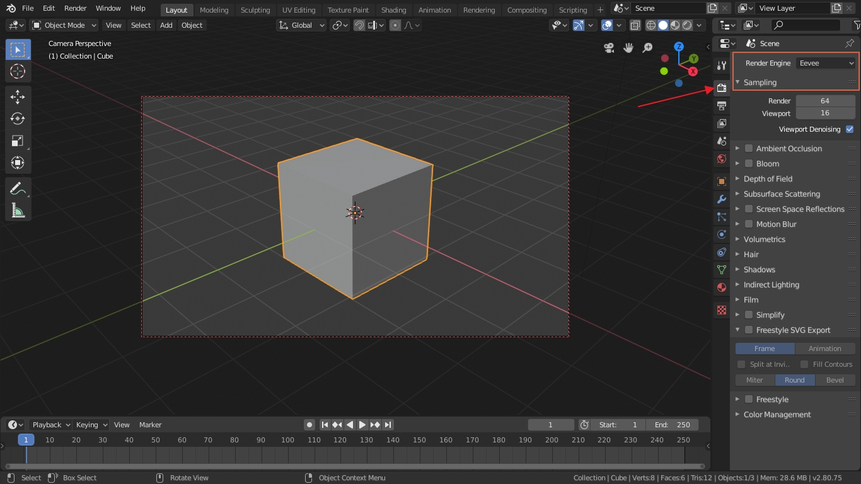Select the Measure tool
This screenshot has width=861, height=484.
tap(18, 210)
